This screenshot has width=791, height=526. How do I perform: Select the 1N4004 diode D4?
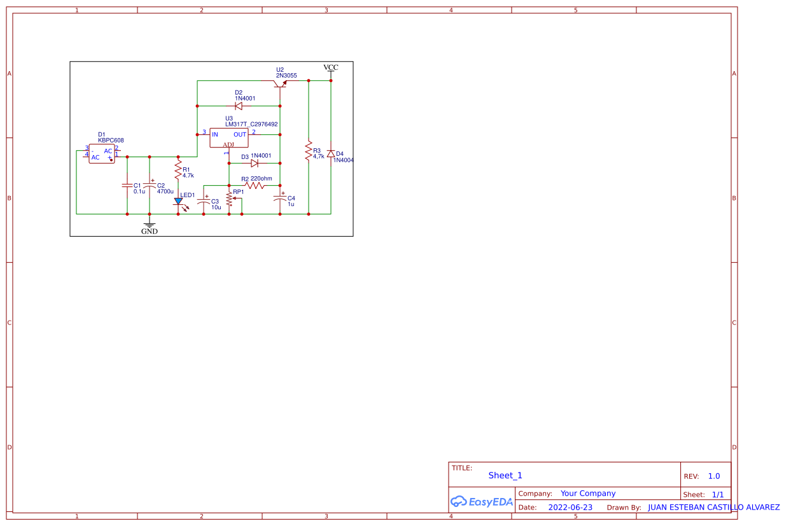[x=331, y=155]
